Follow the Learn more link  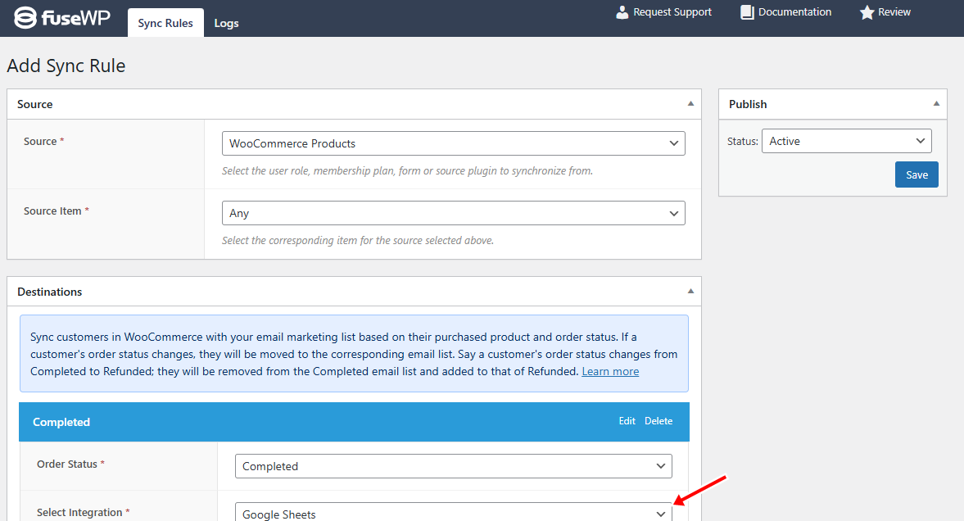610,372
